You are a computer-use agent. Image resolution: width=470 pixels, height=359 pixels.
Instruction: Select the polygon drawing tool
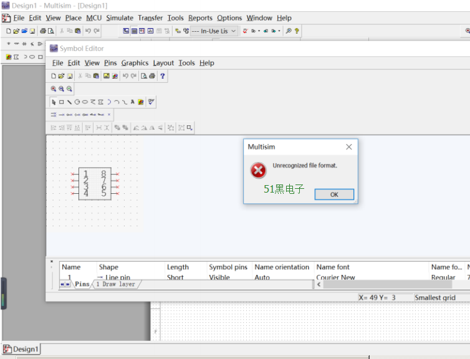pyautogui.click(x=101, y=102)
